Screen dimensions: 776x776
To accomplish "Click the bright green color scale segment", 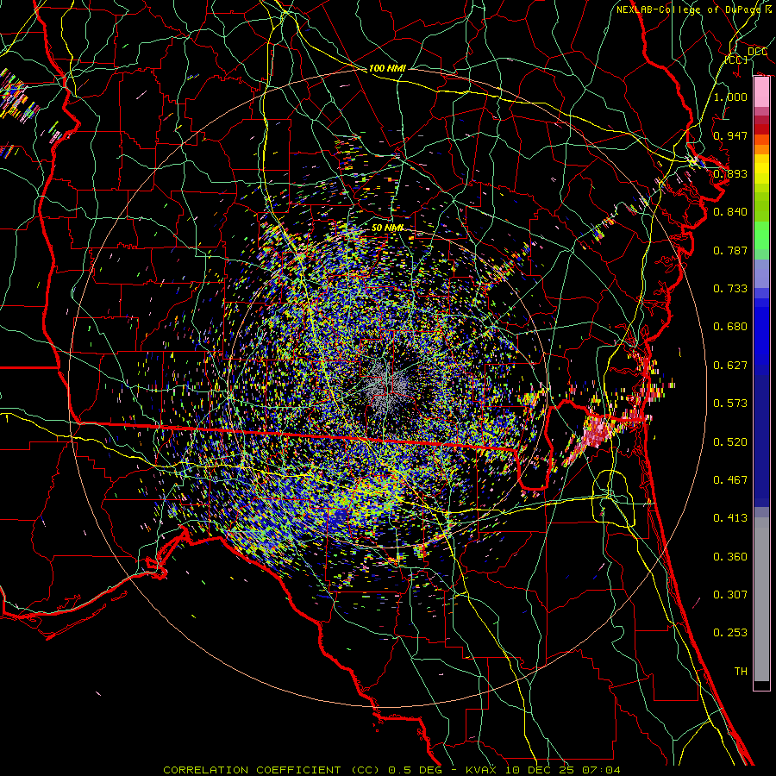I will [761, 235].
